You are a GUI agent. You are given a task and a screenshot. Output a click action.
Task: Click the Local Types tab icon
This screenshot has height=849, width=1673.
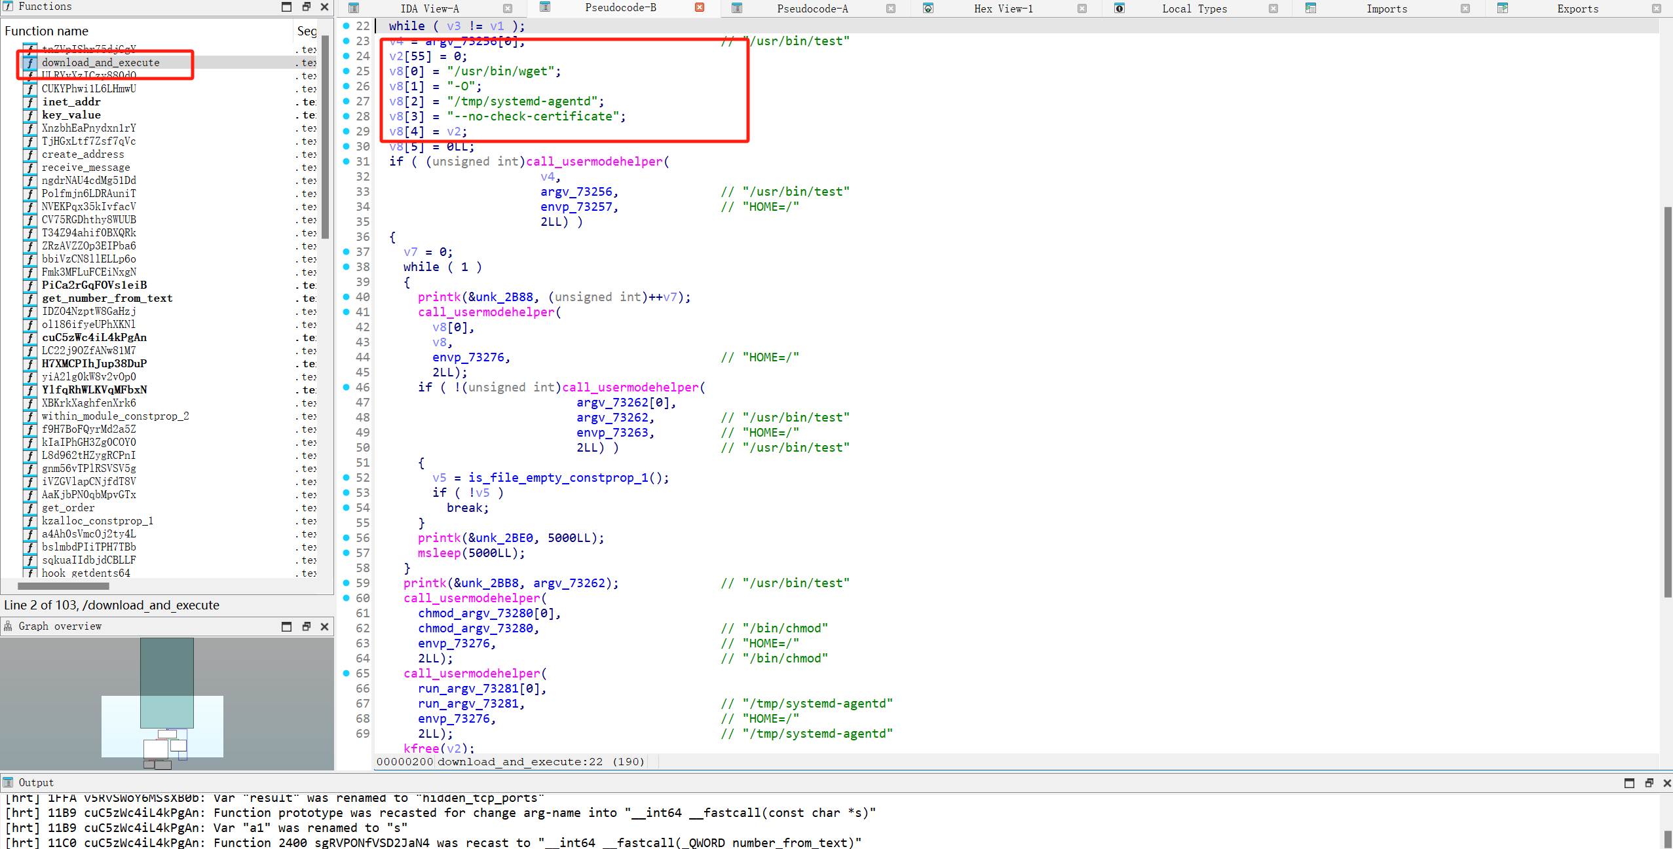(1119, 9)
